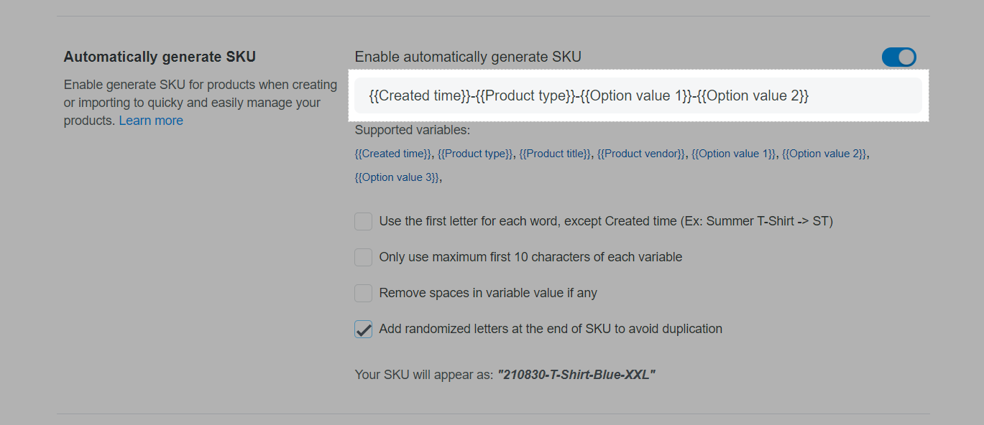Click the section description paragraph under the heading
Screen dimensions: 984x425
coord(200,103)
